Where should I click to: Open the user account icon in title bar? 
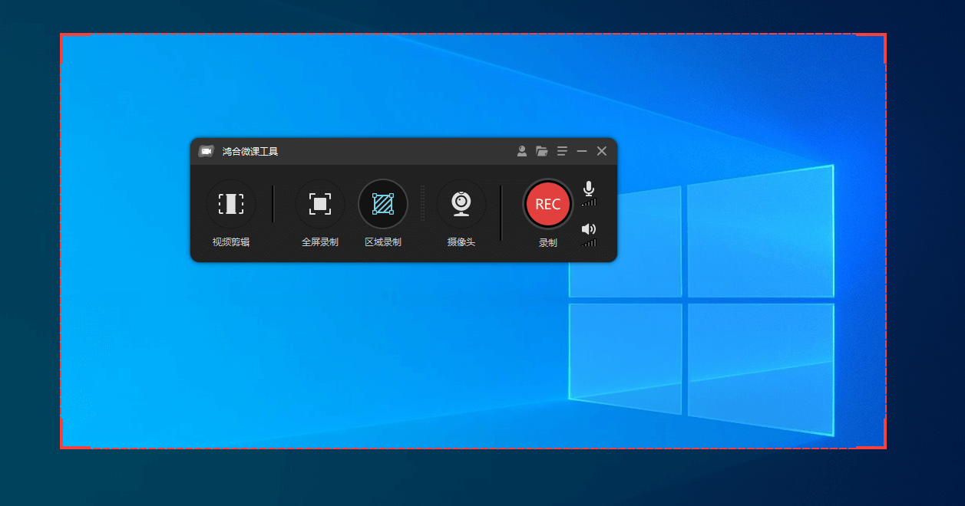pos(522,151)
